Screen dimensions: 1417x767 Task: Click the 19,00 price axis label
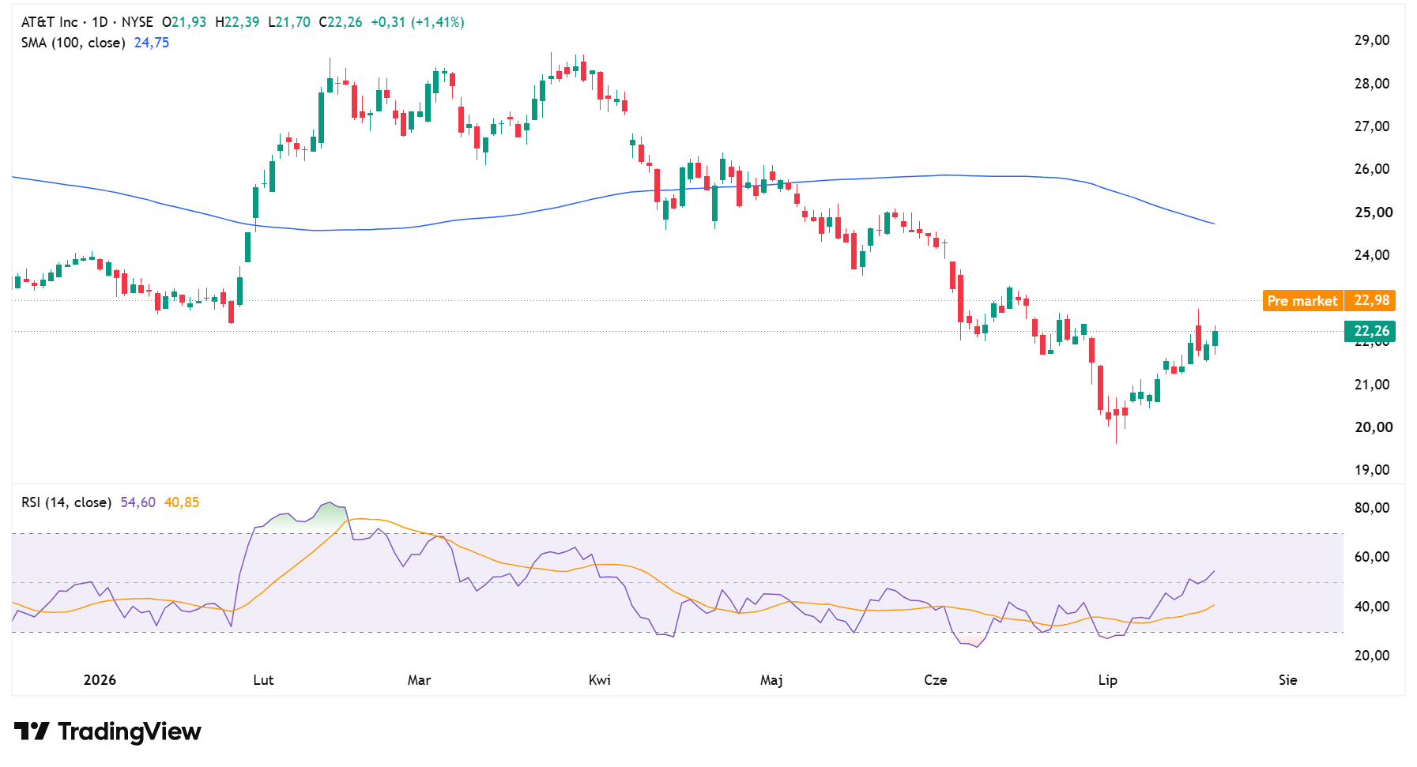[1372, 470]
